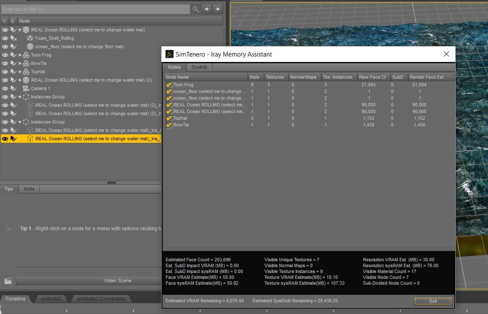Viewport: 488px width, 314px height.
Task: Collapse the first iREAL Ocean ROLLING tree node
Action: 20,30
